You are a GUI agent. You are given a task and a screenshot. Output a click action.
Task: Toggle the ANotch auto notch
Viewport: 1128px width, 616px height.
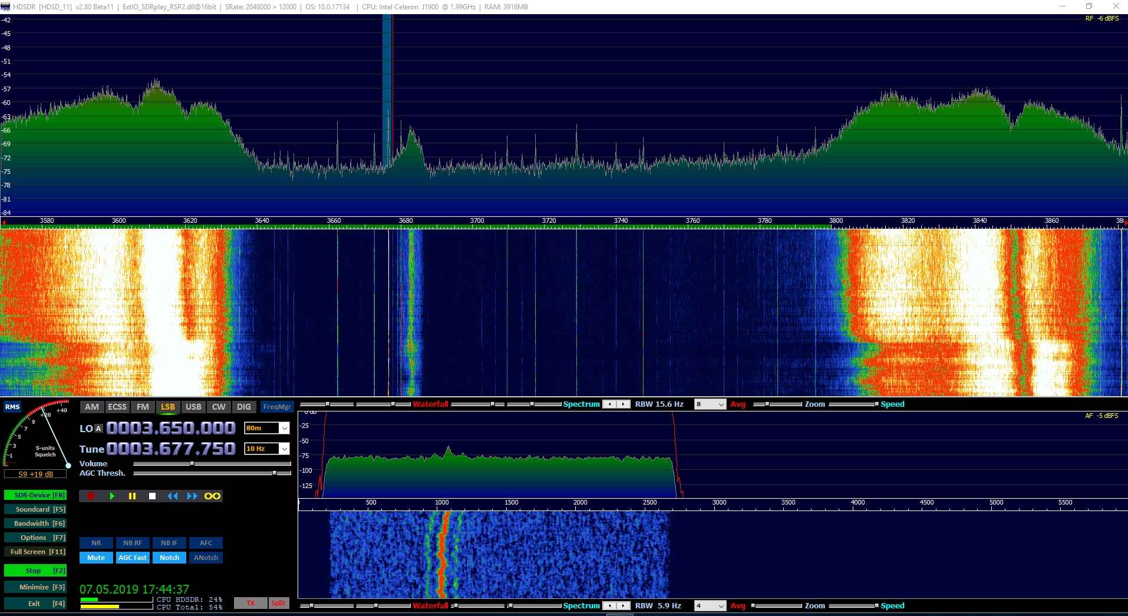(206, 558)
